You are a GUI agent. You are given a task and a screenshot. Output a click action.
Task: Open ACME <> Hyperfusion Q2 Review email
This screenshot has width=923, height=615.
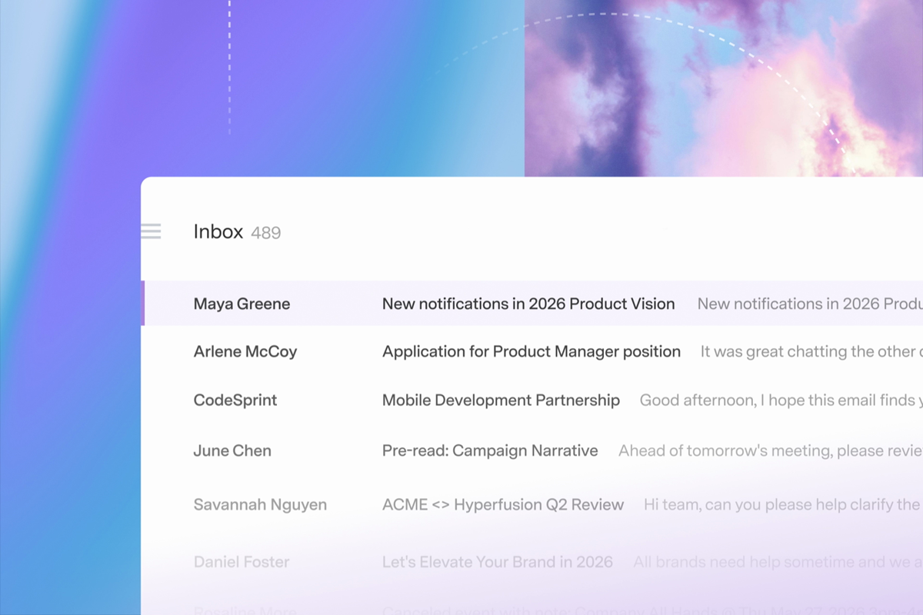(x=503, y=504)
